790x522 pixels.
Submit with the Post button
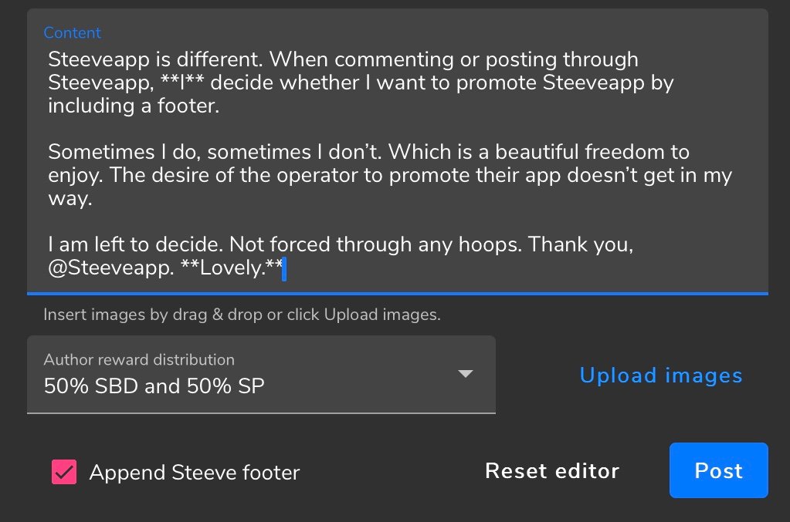pyautogui.click(x=718, y=470)
